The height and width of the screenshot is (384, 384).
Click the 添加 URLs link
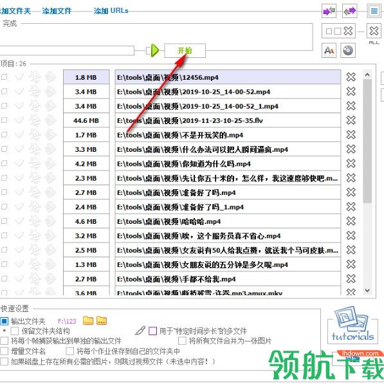point(111,11)
